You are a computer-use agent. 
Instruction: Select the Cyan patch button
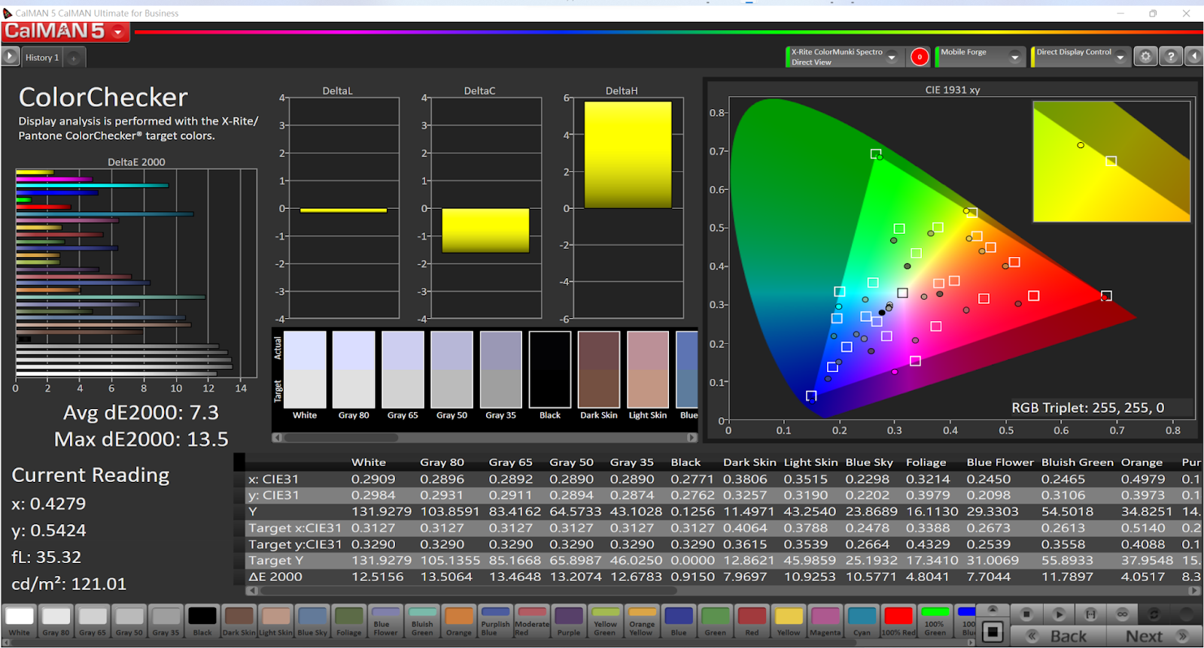(x=862, y=621)
